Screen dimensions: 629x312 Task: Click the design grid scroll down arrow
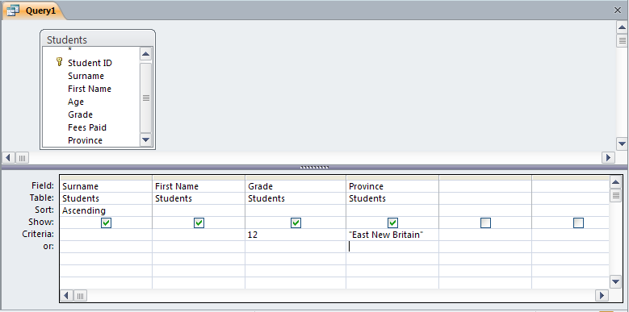(x=616, y=281)
